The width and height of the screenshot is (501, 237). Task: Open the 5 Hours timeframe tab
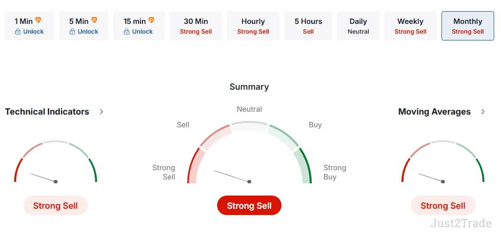(308, 26)
